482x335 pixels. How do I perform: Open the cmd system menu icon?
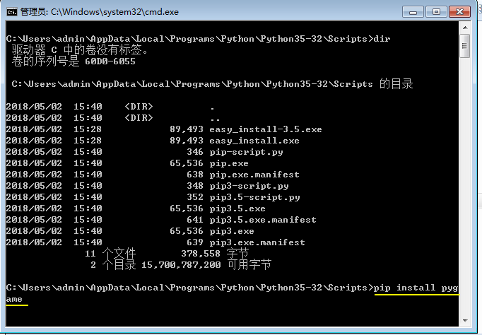(12, 12)
